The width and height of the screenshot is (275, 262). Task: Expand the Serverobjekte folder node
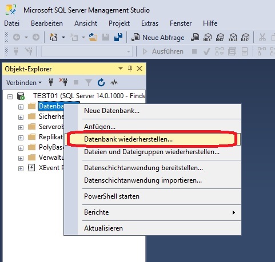[x=21, y=127]
